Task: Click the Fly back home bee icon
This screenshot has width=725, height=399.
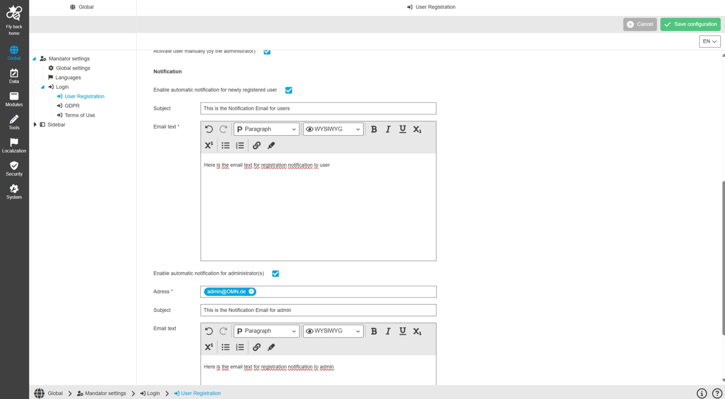Action: (14, 13)
